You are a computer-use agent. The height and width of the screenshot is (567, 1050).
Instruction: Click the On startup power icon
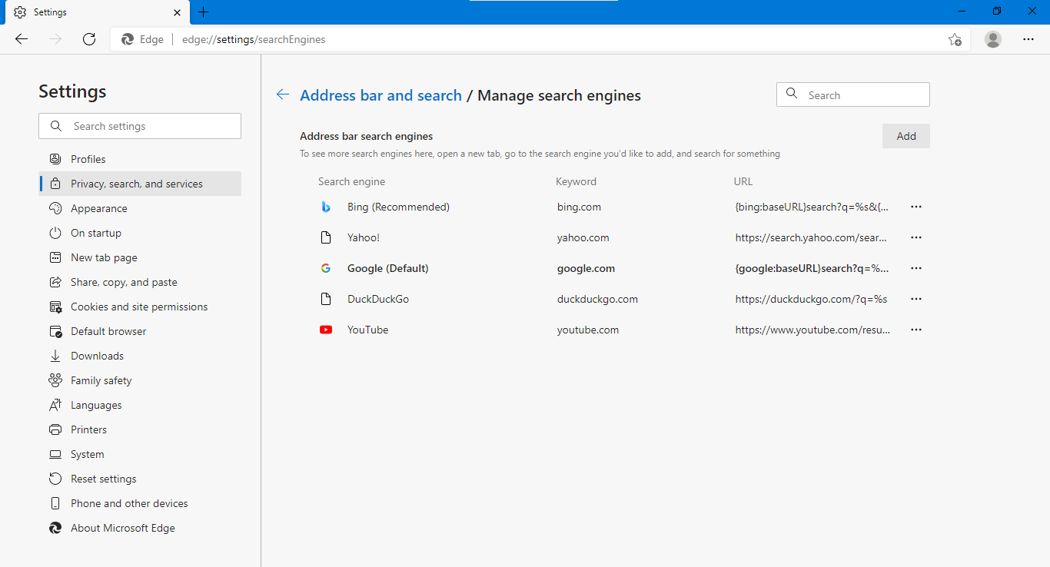pyautogui.click(x=55, y=233)
